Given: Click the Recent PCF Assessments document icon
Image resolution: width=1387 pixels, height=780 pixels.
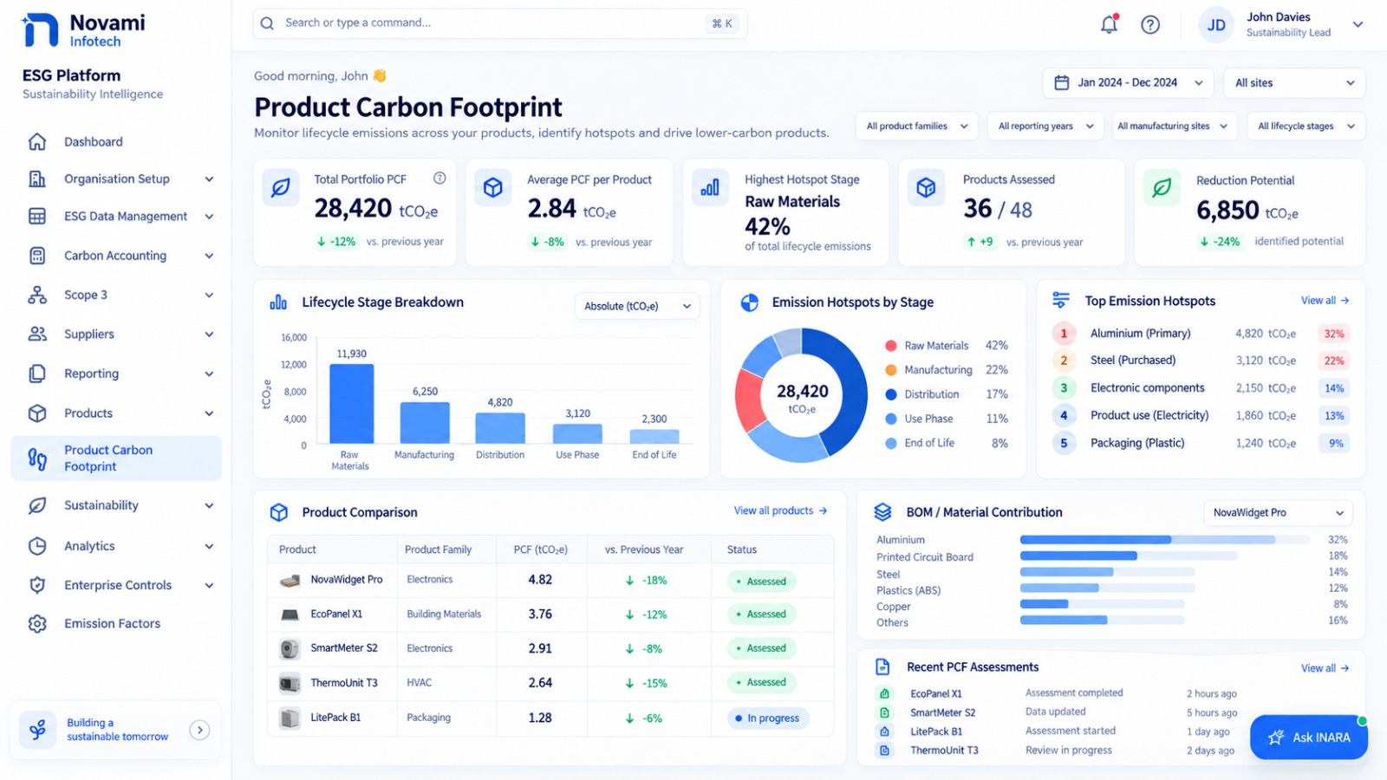Looking at the screenshot, I should click(882, 666).
